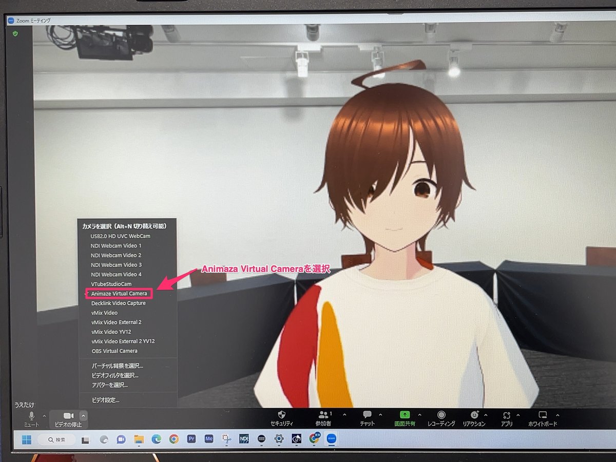This screenshot has height=462, width=616.
Task: Open the Apps button
Action: pos(507,418)
